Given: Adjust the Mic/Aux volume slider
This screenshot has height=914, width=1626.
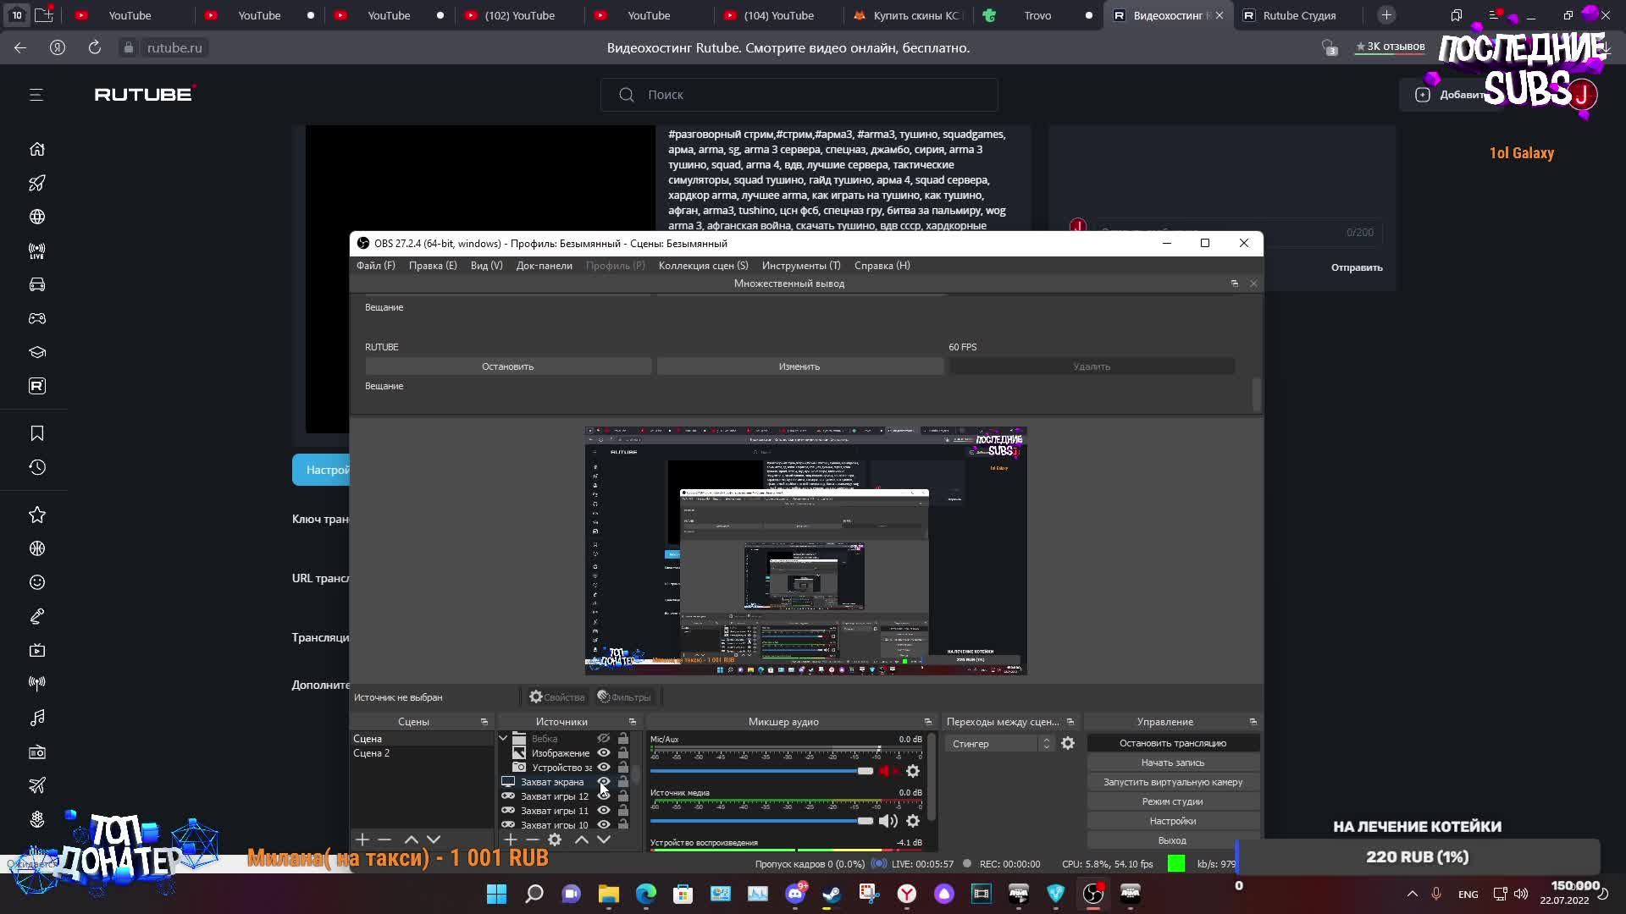Looking at the screenshot, I should [865, 771].
